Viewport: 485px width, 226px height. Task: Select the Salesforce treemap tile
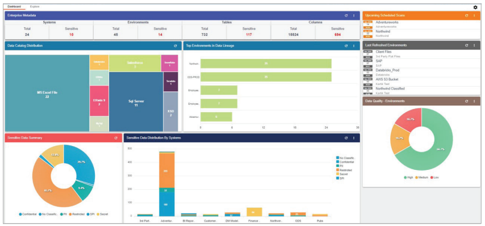(x=135, y=63)
